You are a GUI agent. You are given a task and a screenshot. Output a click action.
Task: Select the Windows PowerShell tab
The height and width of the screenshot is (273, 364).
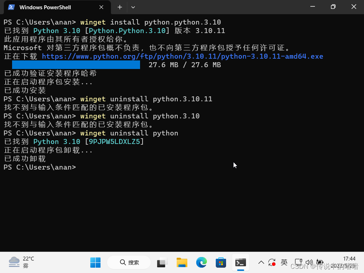[57, 7]
